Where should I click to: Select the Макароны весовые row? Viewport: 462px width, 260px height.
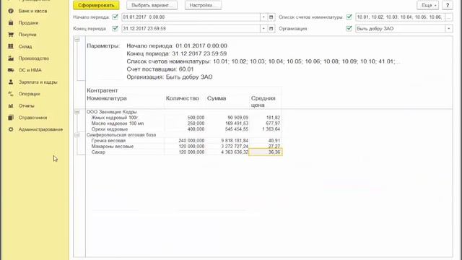tap(113, 146)
